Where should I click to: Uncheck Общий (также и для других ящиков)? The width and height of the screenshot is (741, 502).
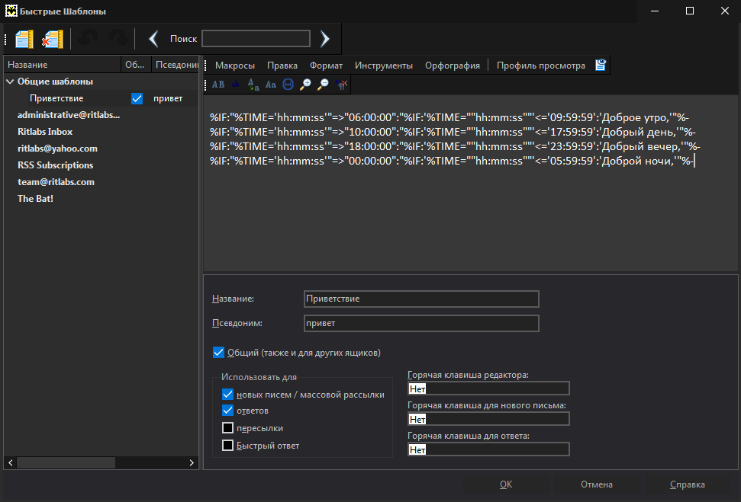(x=218, y=353)
